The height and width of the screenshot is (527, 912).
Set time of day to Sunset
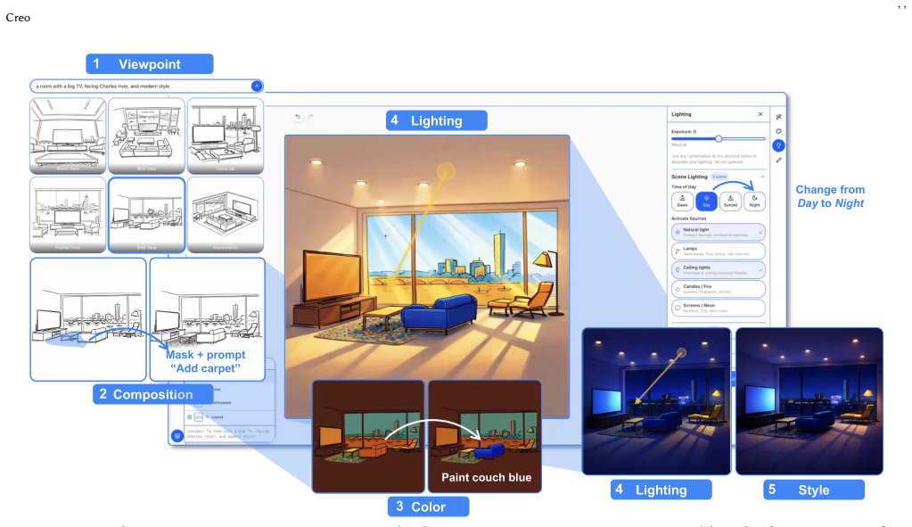(730, 202)
